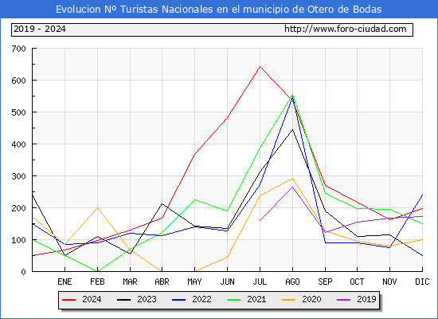Click the 600 y-axis value
Screen dimensions: 438x319
19,81
